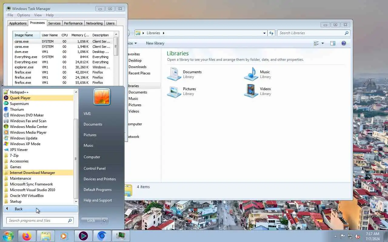Switch to the Services tab
This screenshot has width=388, height=242.
(x=54, y=23)
